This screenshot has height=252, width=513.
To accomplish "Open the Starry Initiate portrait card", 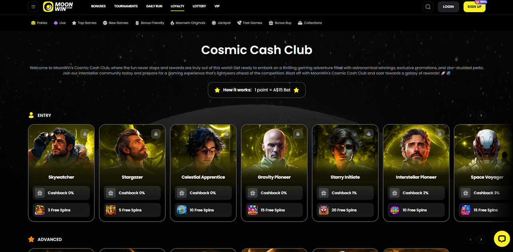I will pos(345,173).
